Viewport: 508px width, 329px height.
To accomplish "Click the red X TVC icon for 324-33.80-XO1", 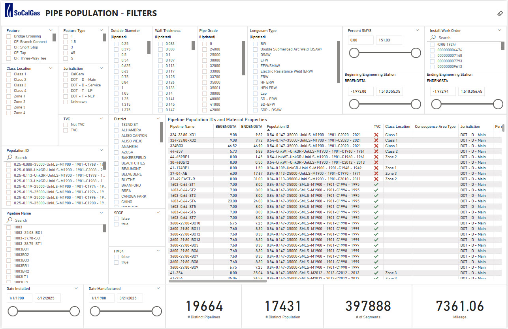I will 376,135.
